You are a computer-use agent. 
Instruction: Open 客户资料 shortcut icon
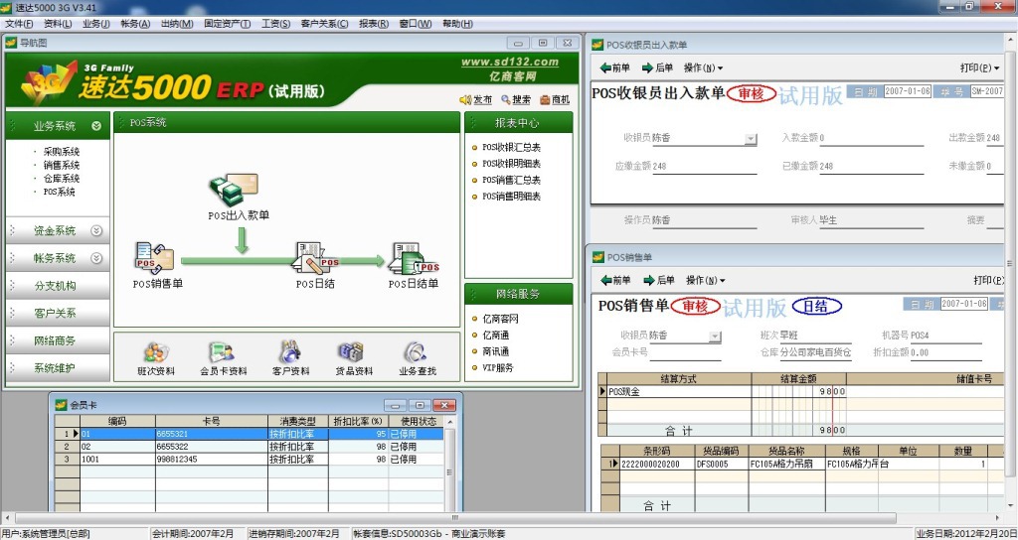point(290,352)
